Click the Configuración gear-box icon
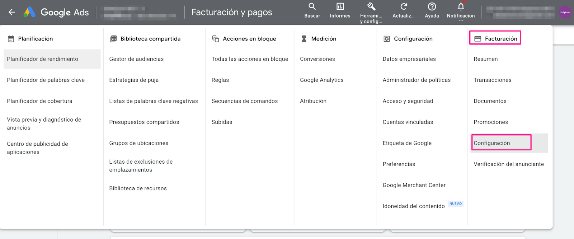 click(387, 39)
